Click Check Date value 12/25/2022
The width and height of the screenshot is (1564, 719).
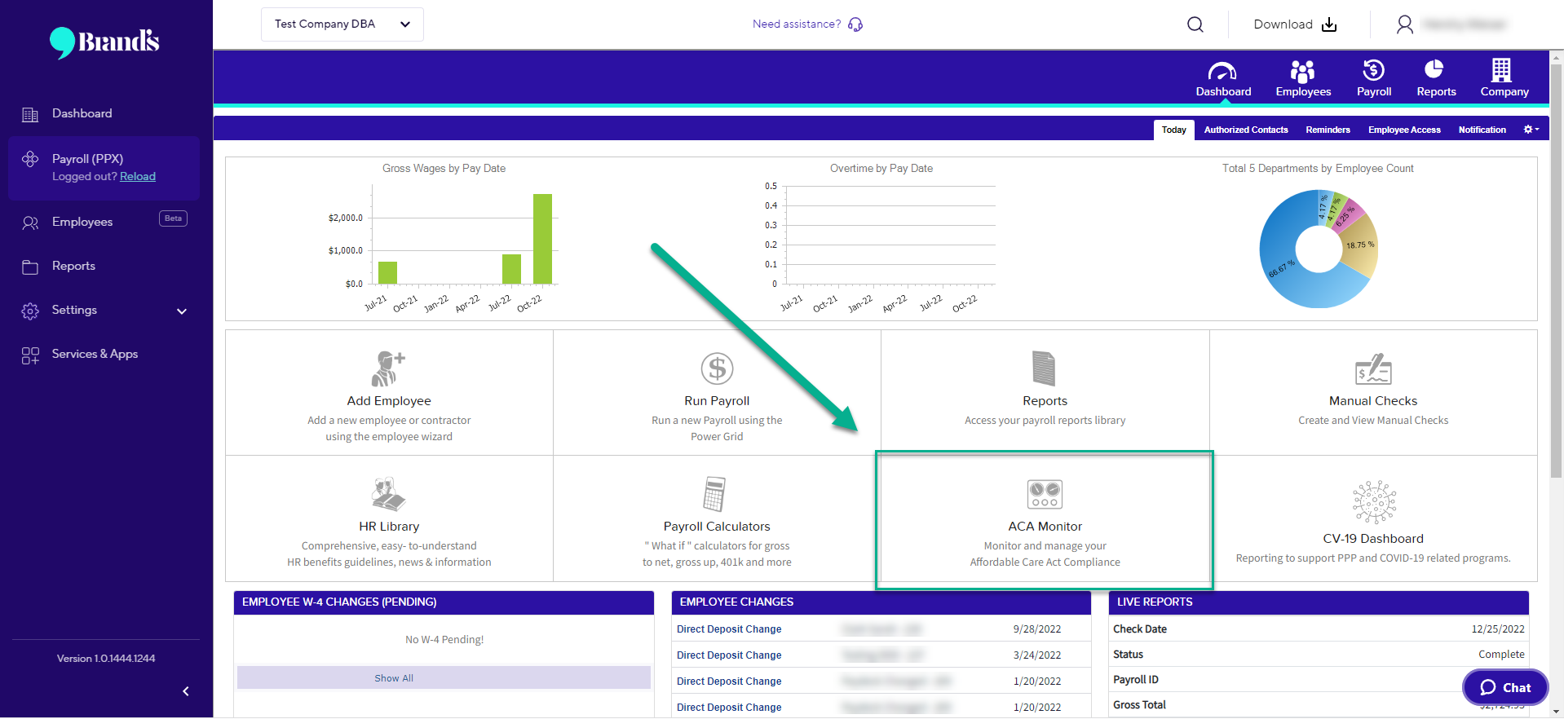point(1497,629)
